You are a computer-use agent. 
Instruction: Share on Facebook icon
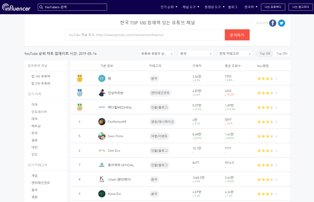pyautogui.click(x=272, y=23)
